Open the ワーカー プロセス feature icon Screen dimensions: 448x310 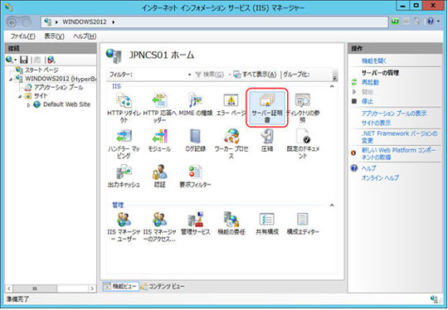pyautogui.click(x=231, y=144)
